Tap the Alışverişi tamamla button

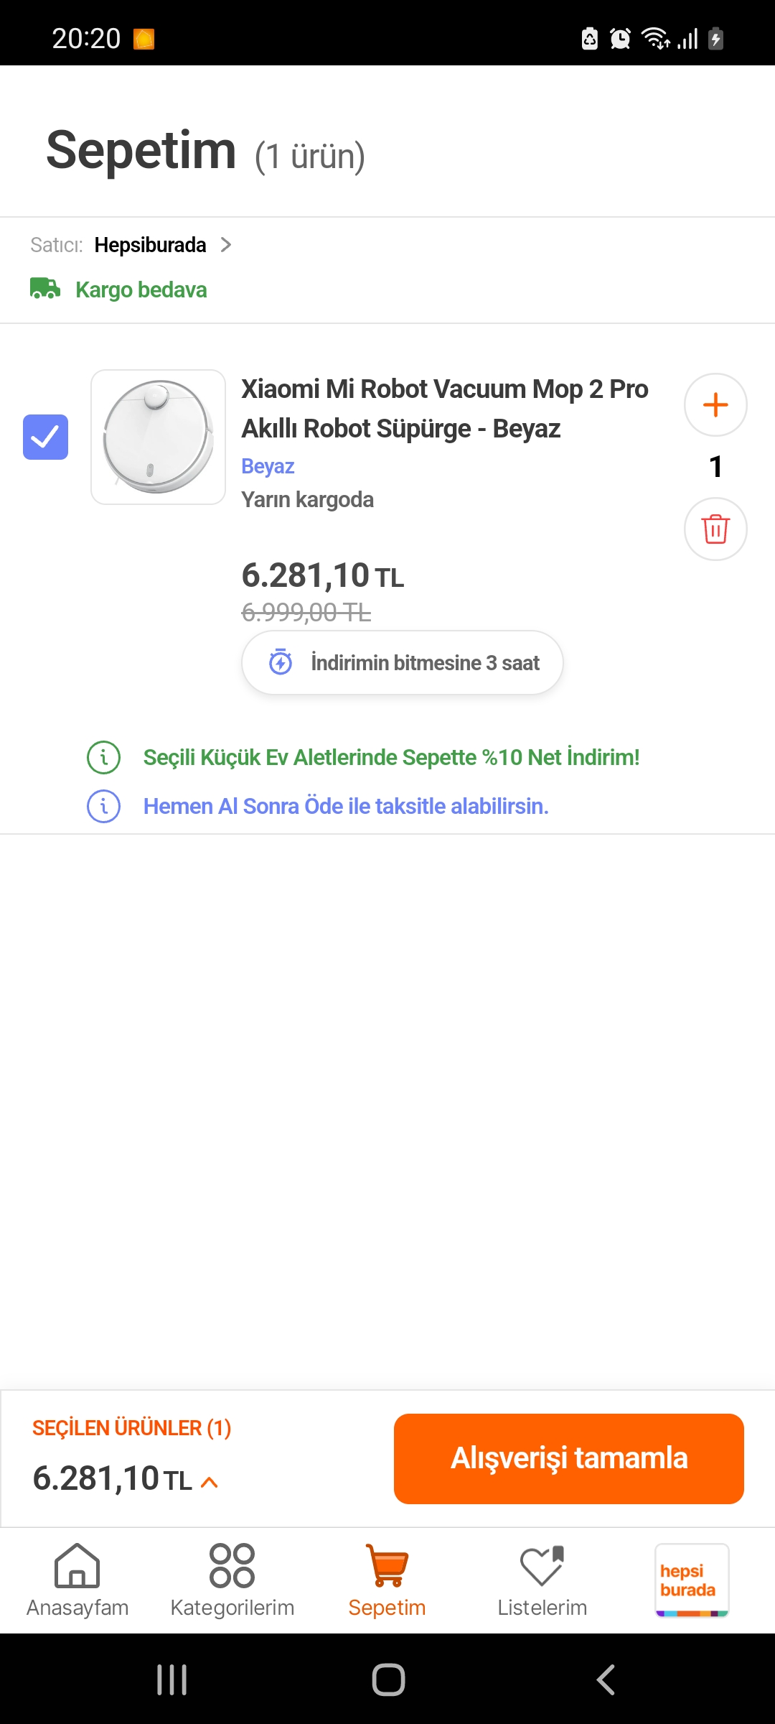coord(569,1459)
